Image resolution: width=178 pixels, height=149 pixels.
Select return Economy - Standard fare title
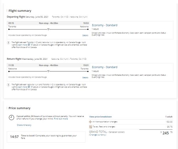click(x=105, y=67)
